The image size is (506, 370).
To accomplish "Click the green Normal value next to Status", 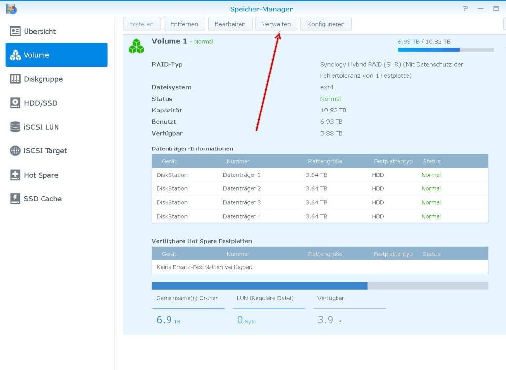I will pos(331,99).
